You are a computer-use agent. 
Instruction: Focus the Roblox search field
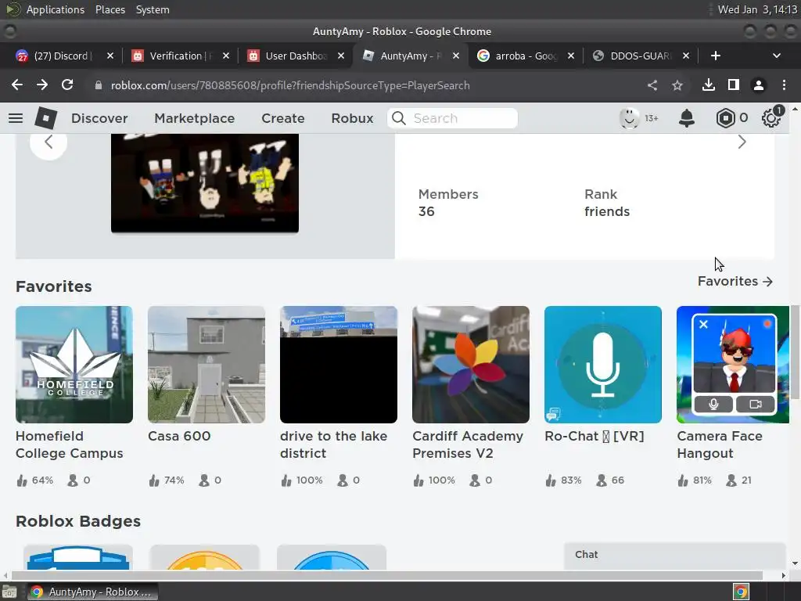(452, 118)
